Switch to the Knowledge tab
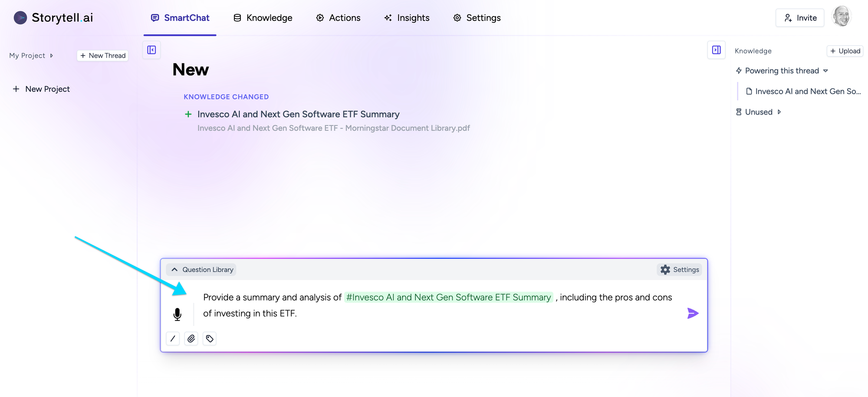Image resolution: width=868 pixels, height=397 pixels. point(263,18)
